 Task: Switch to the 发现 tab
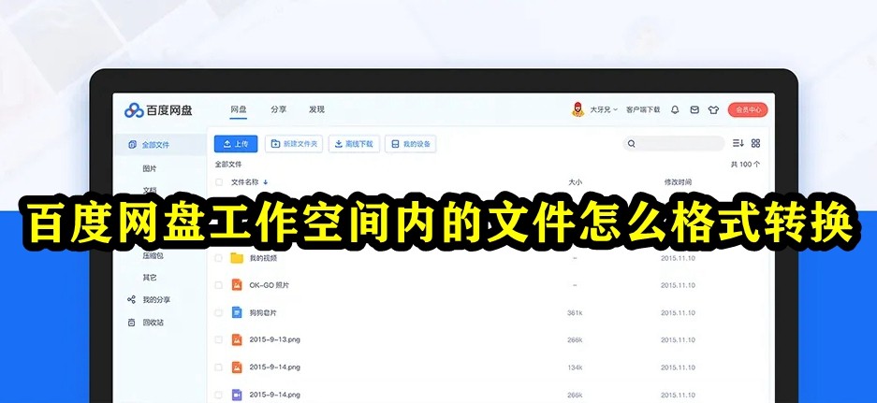316,109
